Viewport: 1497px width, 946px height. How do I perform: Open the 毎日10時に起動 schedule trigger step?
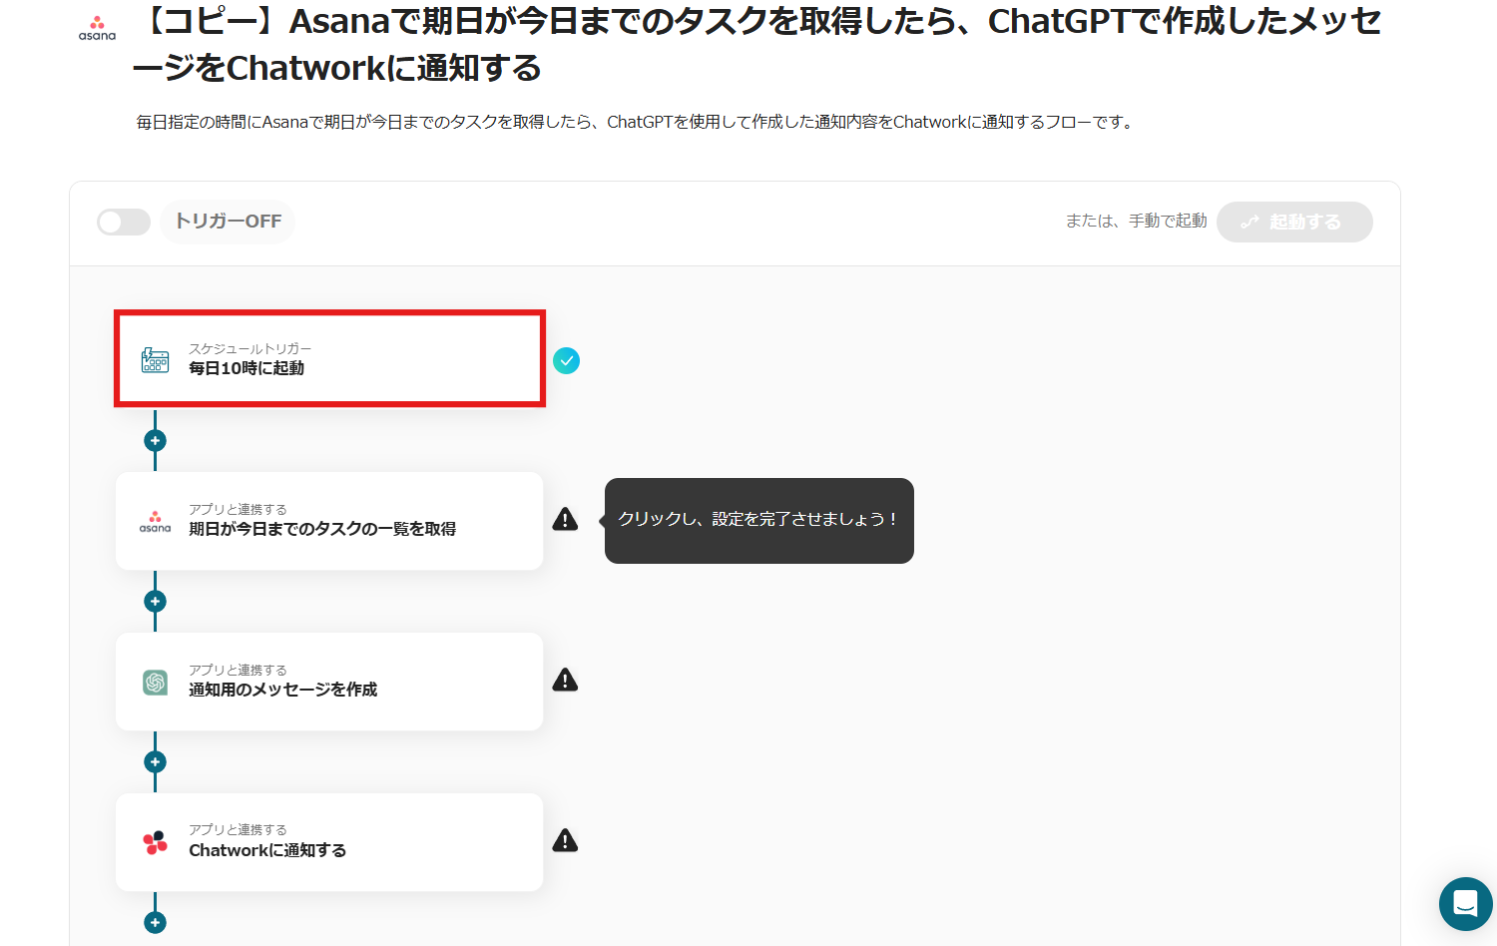coord(329,359)
